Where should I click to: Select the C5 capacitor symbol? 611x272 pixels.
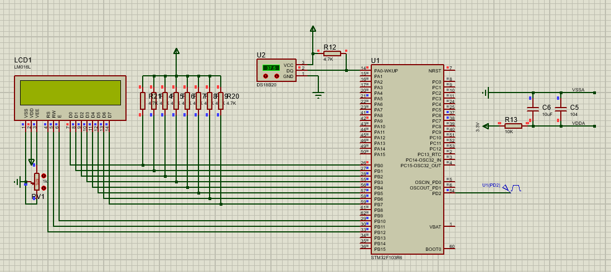coord(561,109)
